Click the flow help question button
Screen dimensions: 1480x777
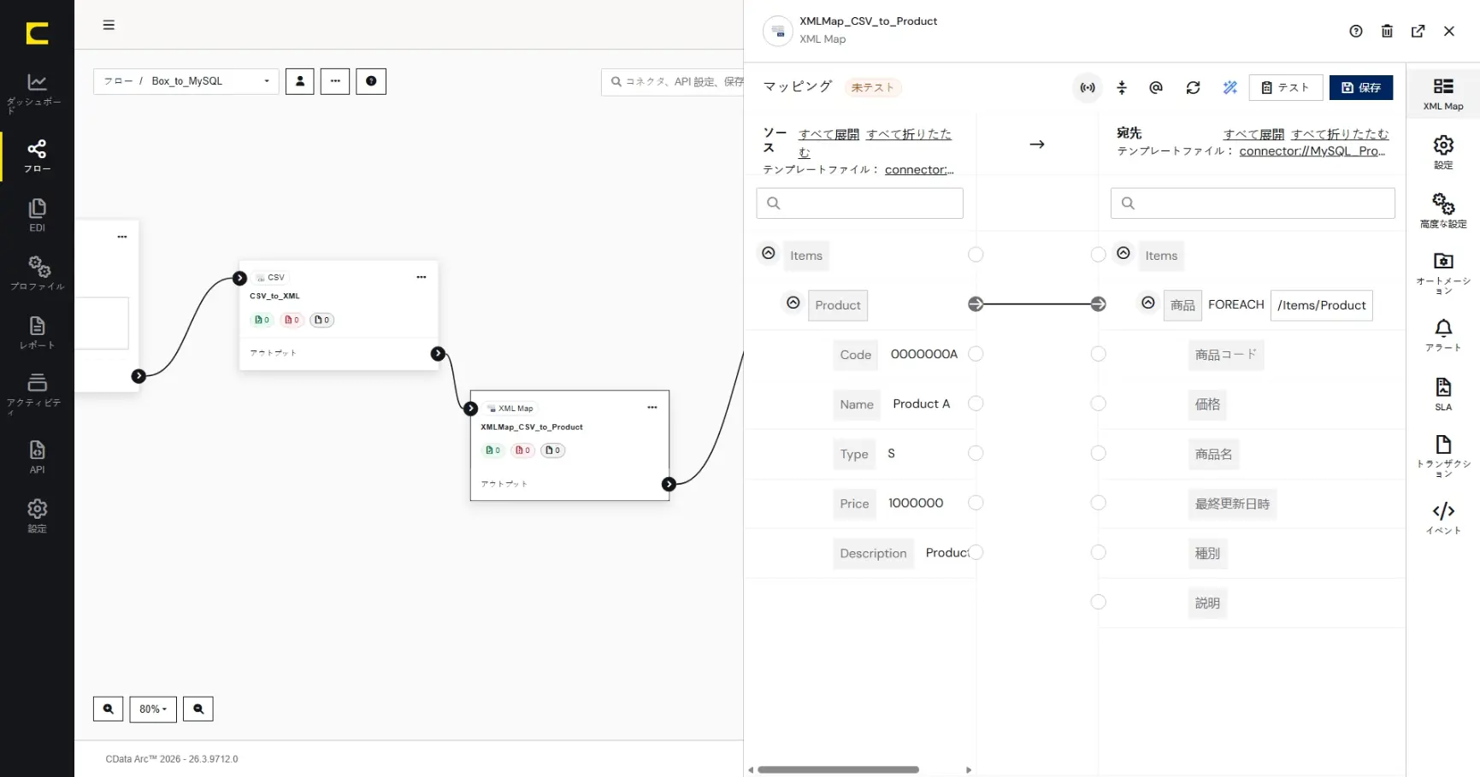tap(371, 81)
